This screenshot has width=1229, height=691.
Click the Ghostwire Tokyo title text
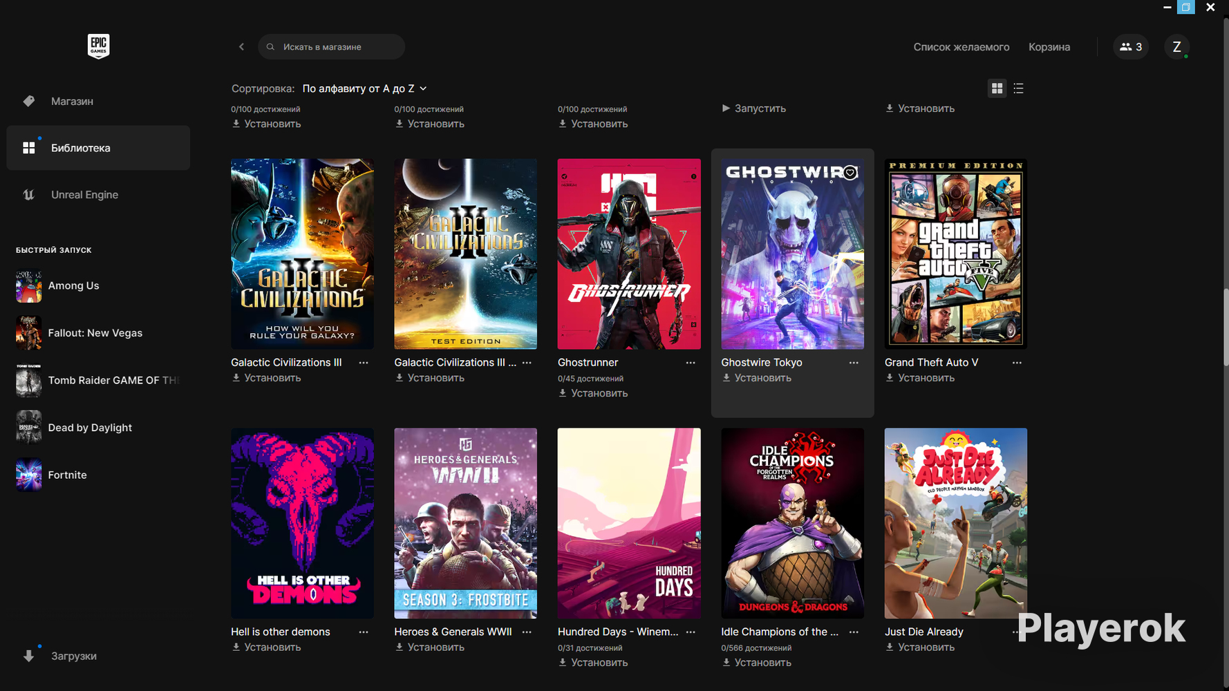click(761, 363)
